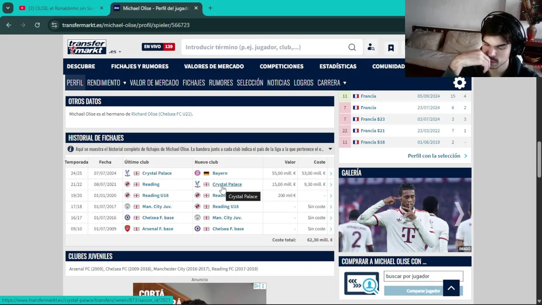Open the SELECCIÓN tab

pyautogui.click(x=250, y=83)
